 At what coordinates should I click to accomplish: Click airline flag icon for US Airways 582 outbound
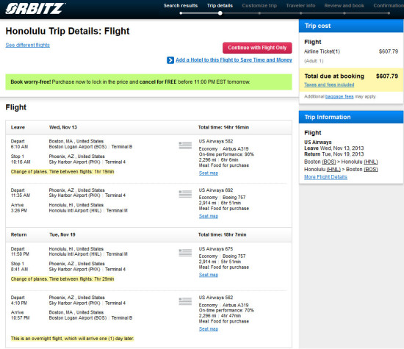185,145
